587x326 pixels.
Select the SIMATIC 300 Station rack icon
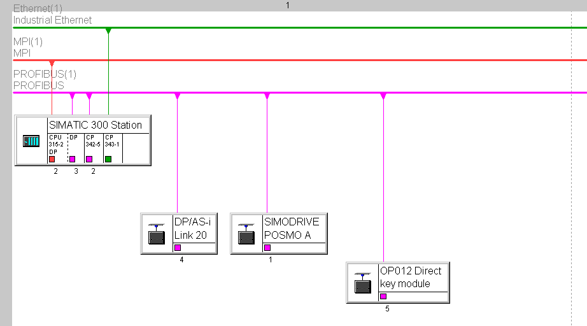tap(31, 141)
